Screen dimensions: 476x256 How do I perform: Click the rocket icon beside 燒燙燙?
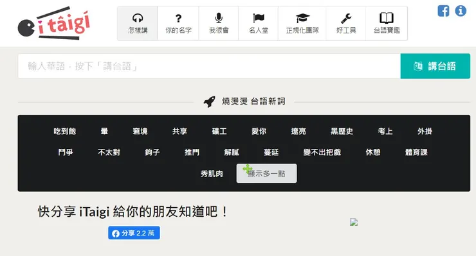tap(210, 101)
